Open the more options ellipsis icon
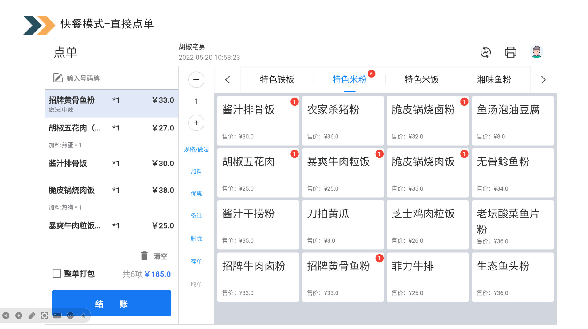The image size is (588, 329). [70, 316]
